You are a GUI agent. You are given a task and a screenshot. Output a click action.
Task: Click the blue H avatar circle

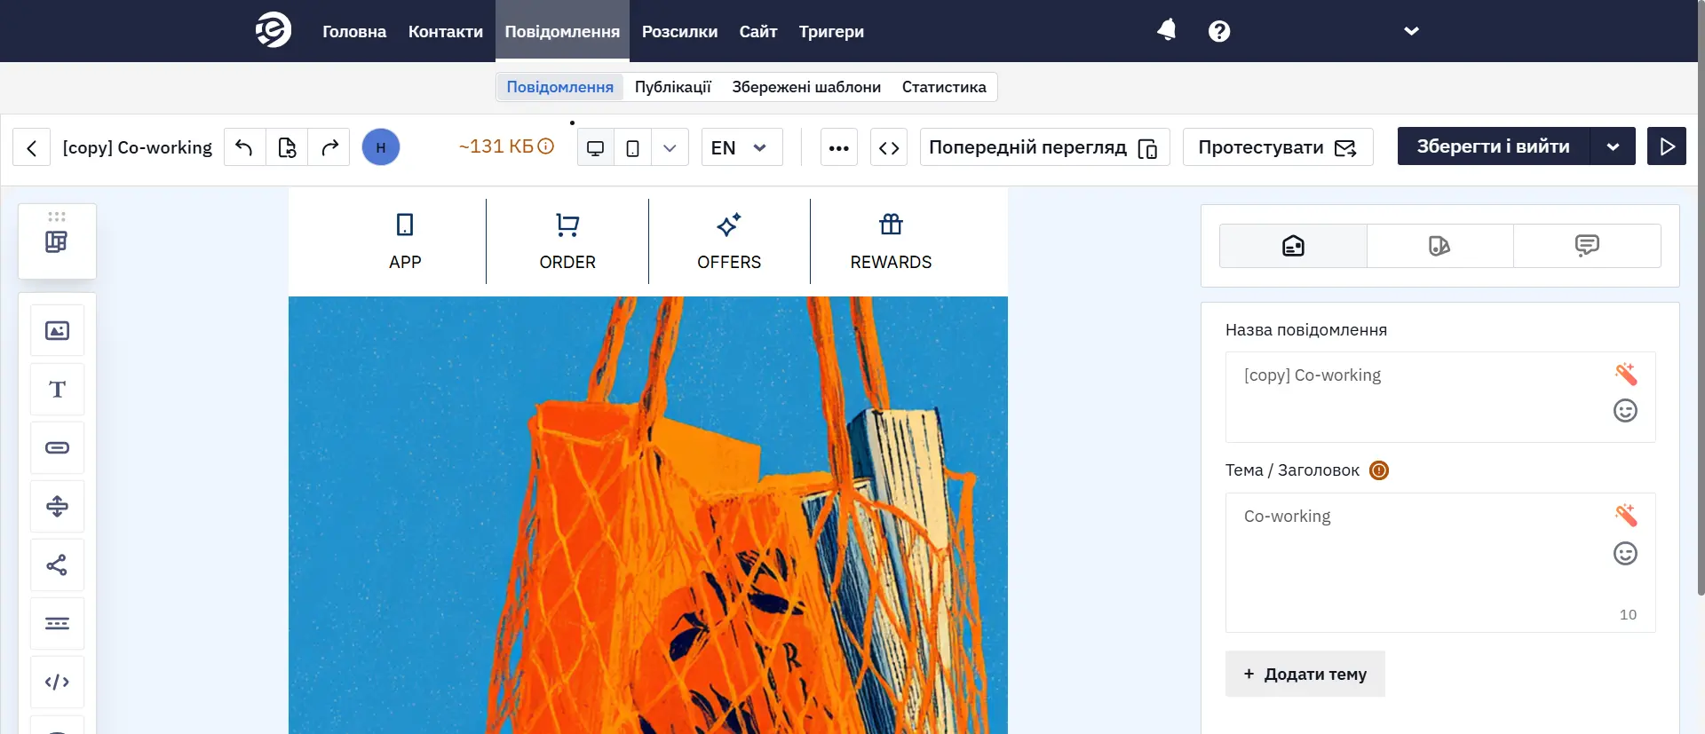tap(381, 147)
